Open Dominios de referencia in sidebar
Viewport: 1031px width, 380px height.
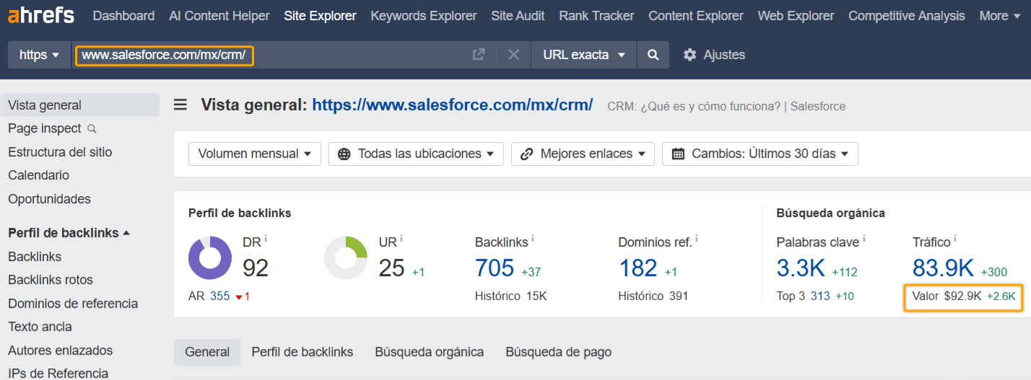point(73,304)
